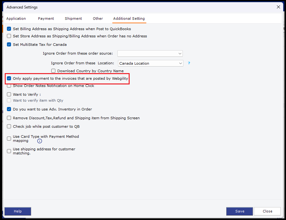Tick the Want to Verify checkbox
This screenshot has height=220, width=286.
9,94
